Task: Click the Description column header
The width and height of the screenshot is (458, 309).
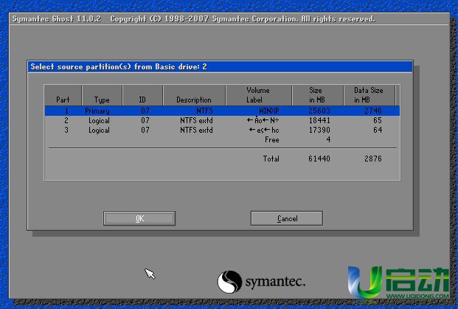Action: (x=194, y=96)
